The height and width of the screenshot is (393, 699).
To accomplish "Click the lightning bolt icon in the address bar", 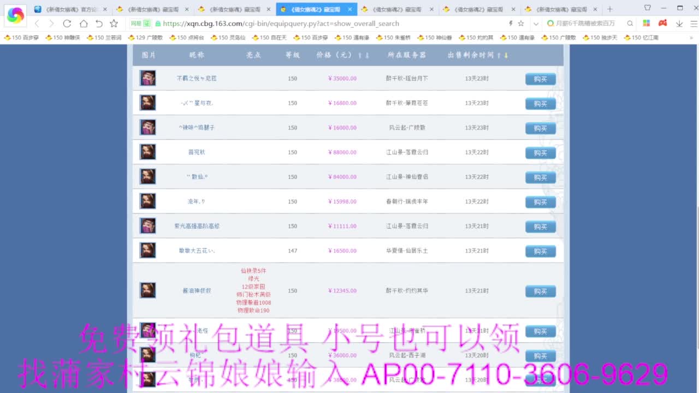I will click(x=511, y=23).
